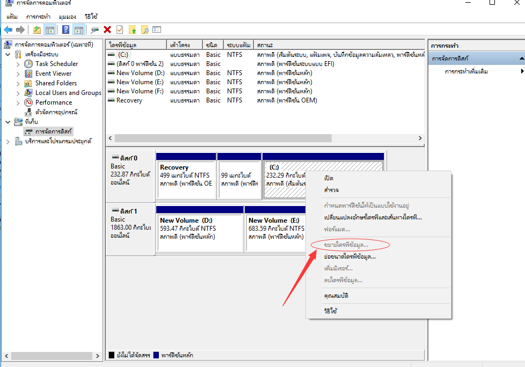This screenshot has height=367, width=525.
Task: Choose คุณสมบัติ in the context menu
Action: click(336, 296)
